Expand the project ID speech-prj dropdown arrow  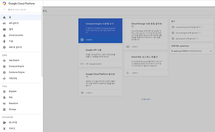click(211, 51)
